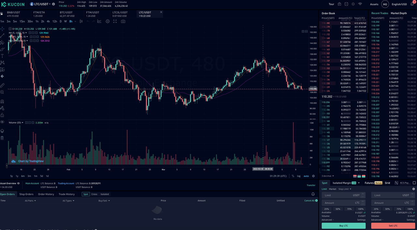This screenshot has width=417, height=230.
Task: Toggle fullscreen chart mode icon
Action: 115,21
